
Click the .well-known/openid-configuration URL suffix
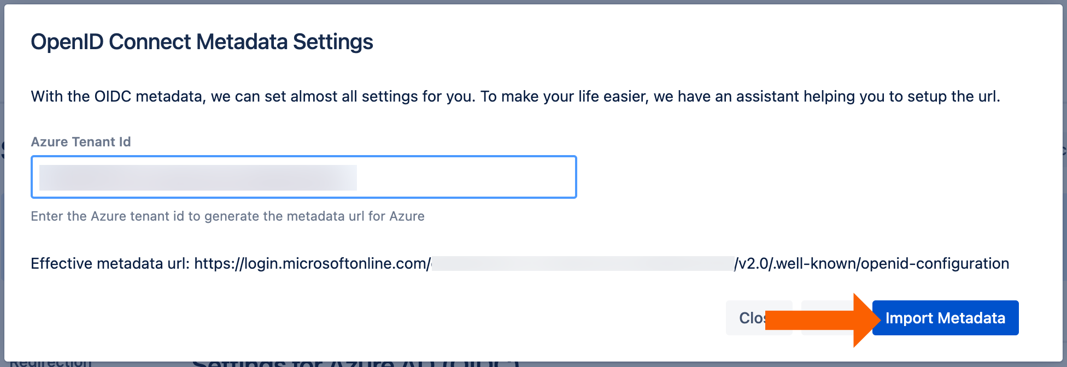tap(892, 264)
